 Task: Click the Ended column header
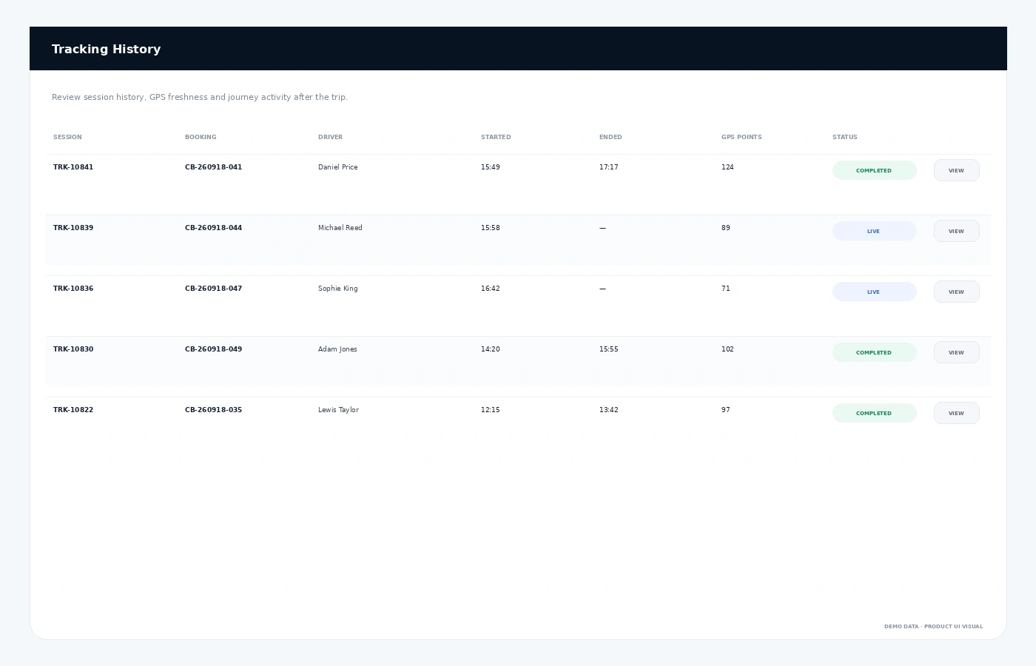coord(610,137)
